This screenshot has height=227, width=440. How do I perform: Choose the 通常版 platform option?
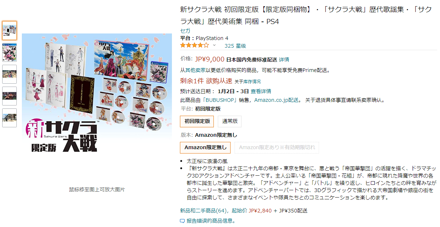pyautogui.click(x=229, y=121)
